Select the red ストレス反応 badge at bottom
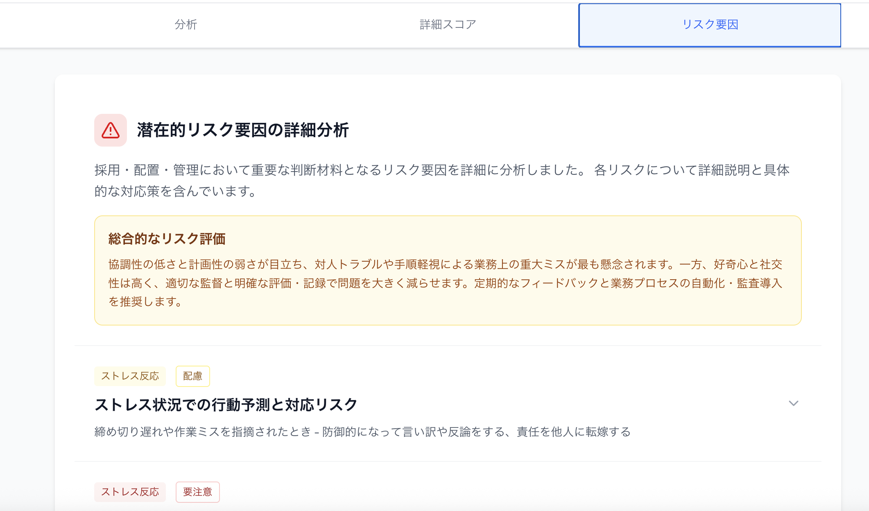The image size is (869, 511). [x=129, y=492]
